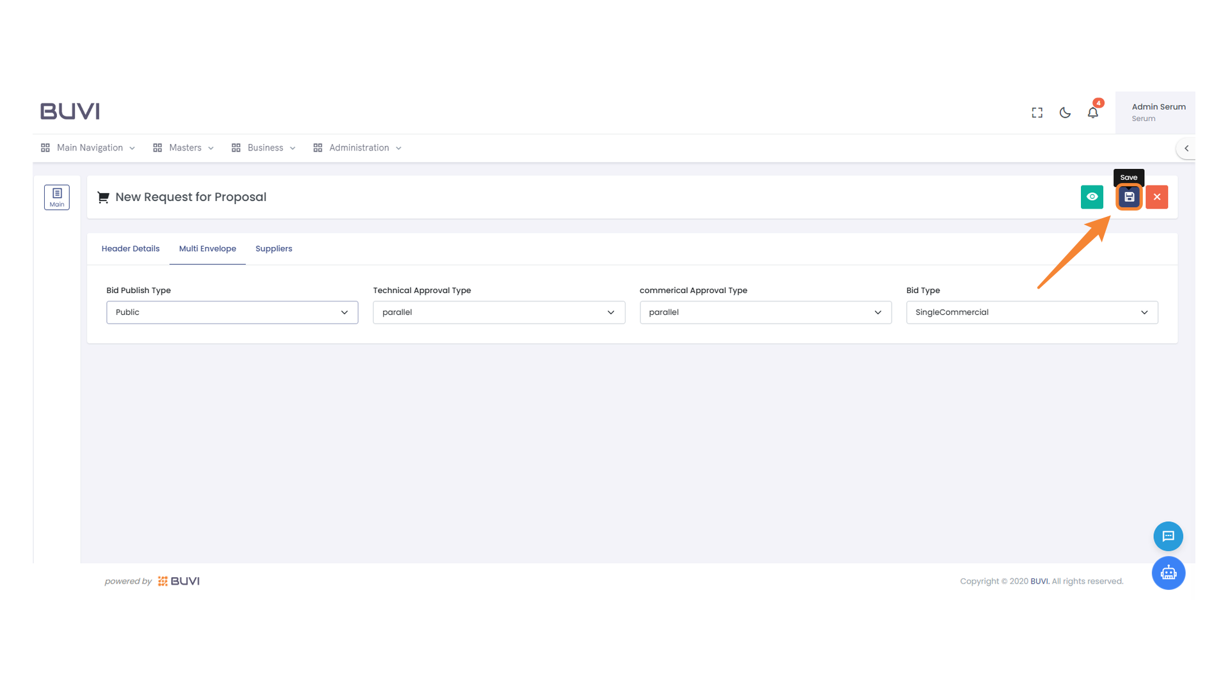This screenshot has height=691, width=1228.
Task: Collapse panel with the left chevron arrow
Action: tap(1186, 148)
